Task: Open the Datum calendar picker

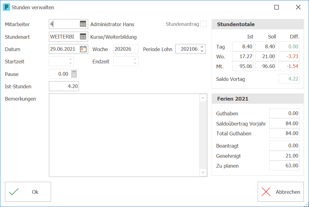Action: pos(83,49)
